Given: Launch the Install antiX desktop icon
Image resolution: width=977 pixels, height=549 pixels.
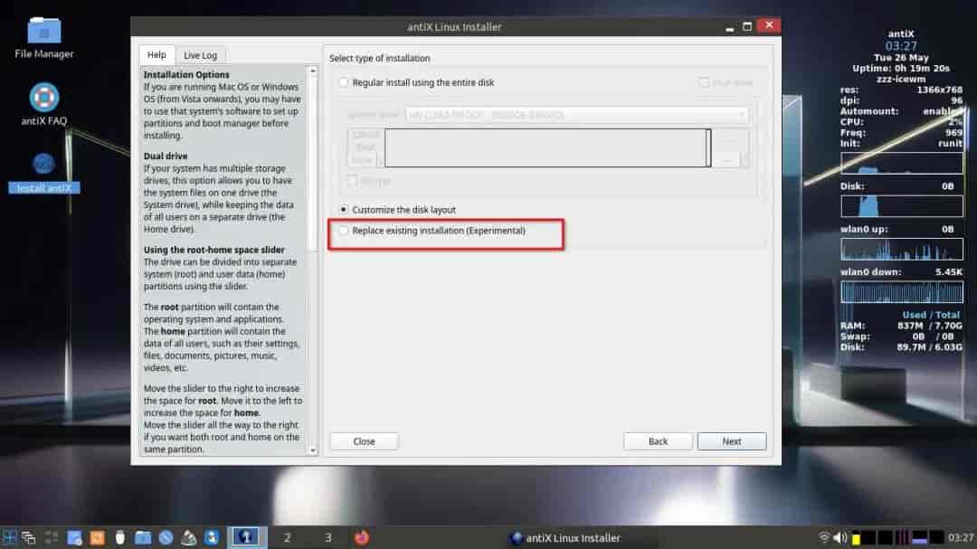Looking at the screenshot, I should 43,173.
